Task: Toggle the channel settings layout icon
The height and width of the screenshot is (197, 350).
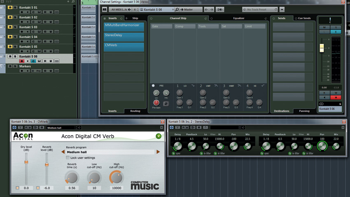Action: (x=105, y=9)
